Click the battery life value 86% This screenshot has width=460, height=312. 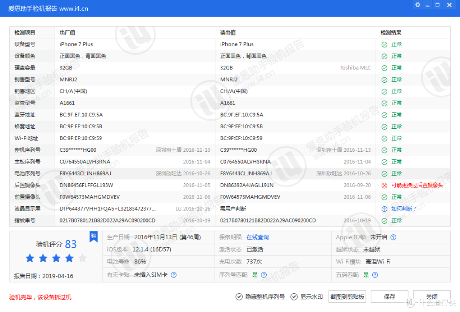tap(140, 262)
